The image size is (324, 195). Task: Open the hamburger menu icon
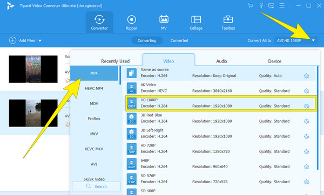(x=282, y=5)
